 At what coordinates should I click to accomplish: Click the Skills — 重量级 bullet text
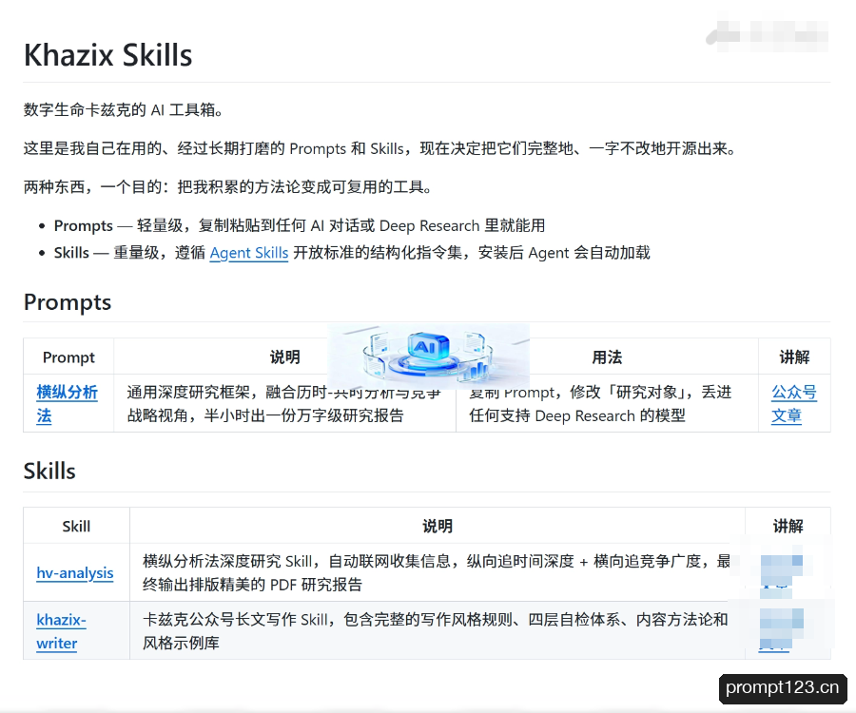(352, 253)
